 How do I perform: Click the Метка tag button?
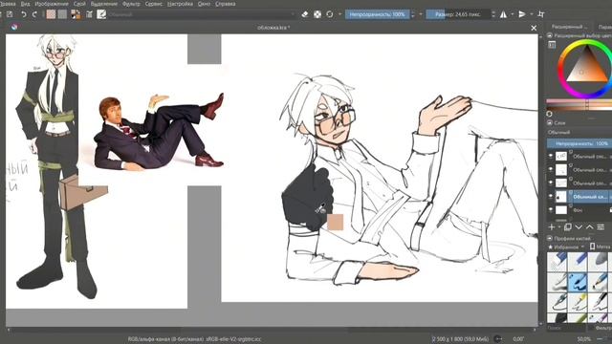(601, 247)
